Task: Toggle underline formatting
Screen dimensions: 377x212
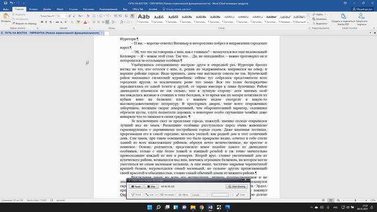Action: tap(51, 22)
